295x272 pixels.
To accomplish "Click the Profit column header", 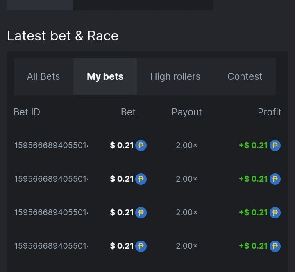I will point(269,112).
